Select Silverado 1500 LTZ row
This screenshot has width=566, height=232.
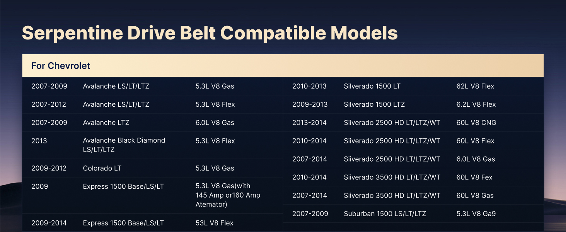coord(413,104)
